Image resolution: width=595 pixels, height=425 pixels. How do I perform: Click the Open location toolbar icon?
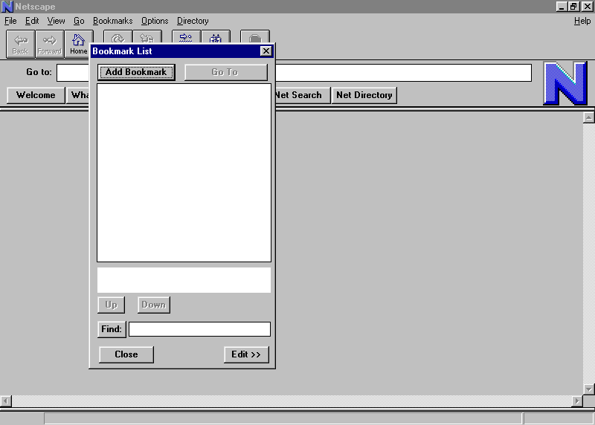(x=187, y=36)
